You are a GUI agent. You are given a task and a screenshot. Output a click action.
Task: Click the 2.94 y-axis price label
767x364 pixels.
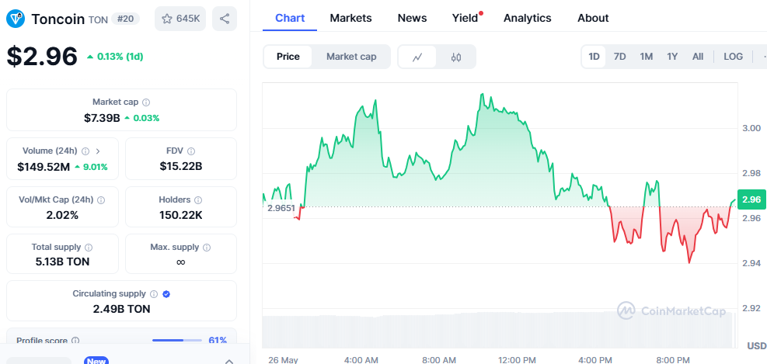751,263
